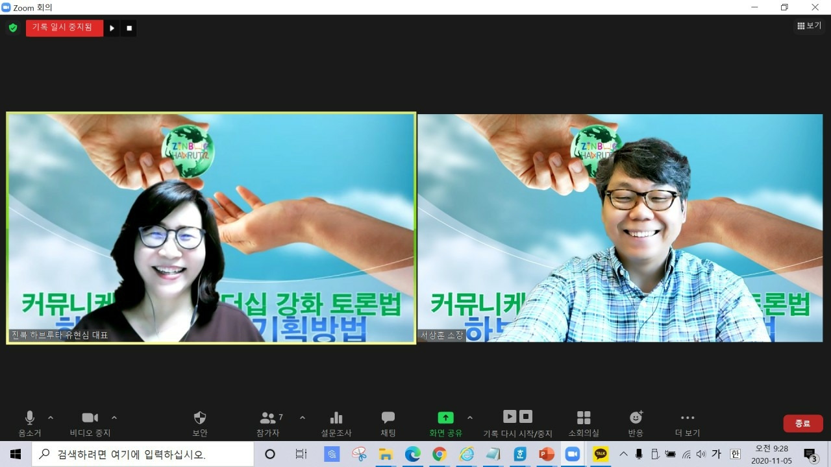Open the Security (보안) shield menu

200,423
